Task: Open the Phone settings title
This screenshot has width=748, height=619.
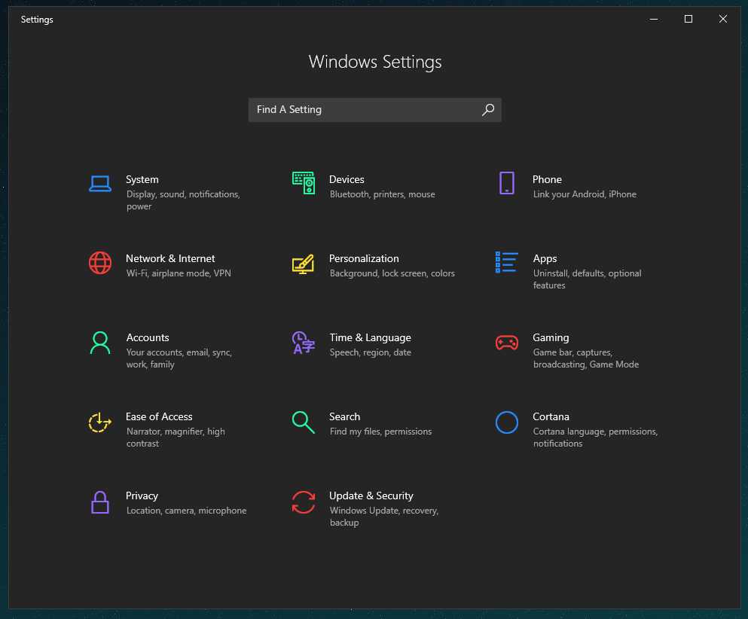Action: click(547, 179)
